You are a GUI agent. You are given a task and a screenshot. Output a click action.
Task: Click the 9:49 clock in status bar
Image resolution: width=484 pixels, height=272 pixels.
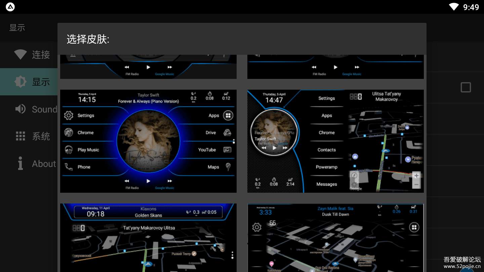click(x=471, y=7)
